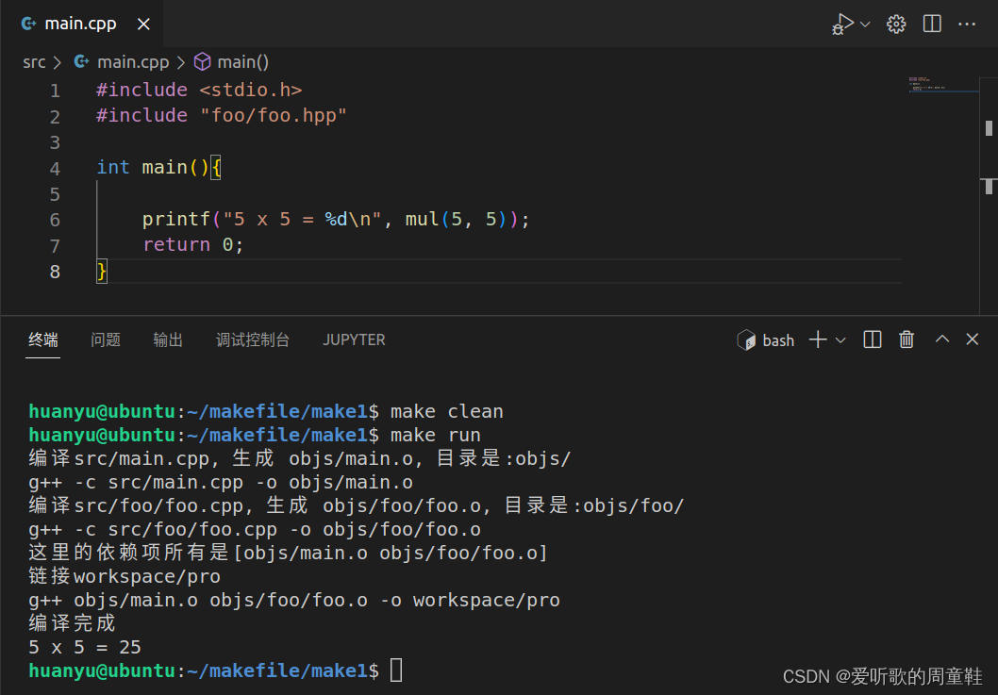Click line number 1 in the gutter
The image size is (998, 695).
[x=56, y=91]
